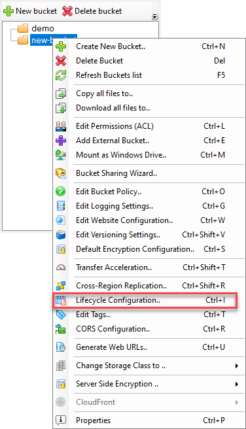Select Mount as Windows Drive..
This screenshot has width=246, height=429.
pyautogui.click(x=149, y=155)
